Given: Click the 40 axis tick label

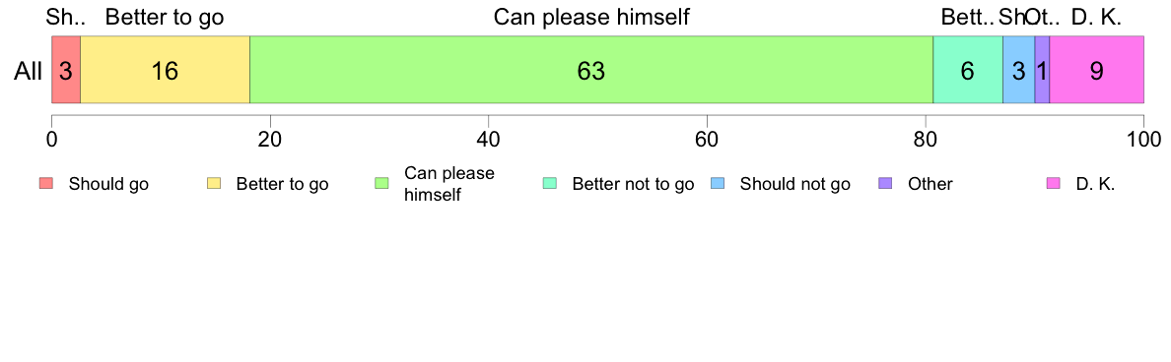Looking at the screenshot, I should (488, 139).
